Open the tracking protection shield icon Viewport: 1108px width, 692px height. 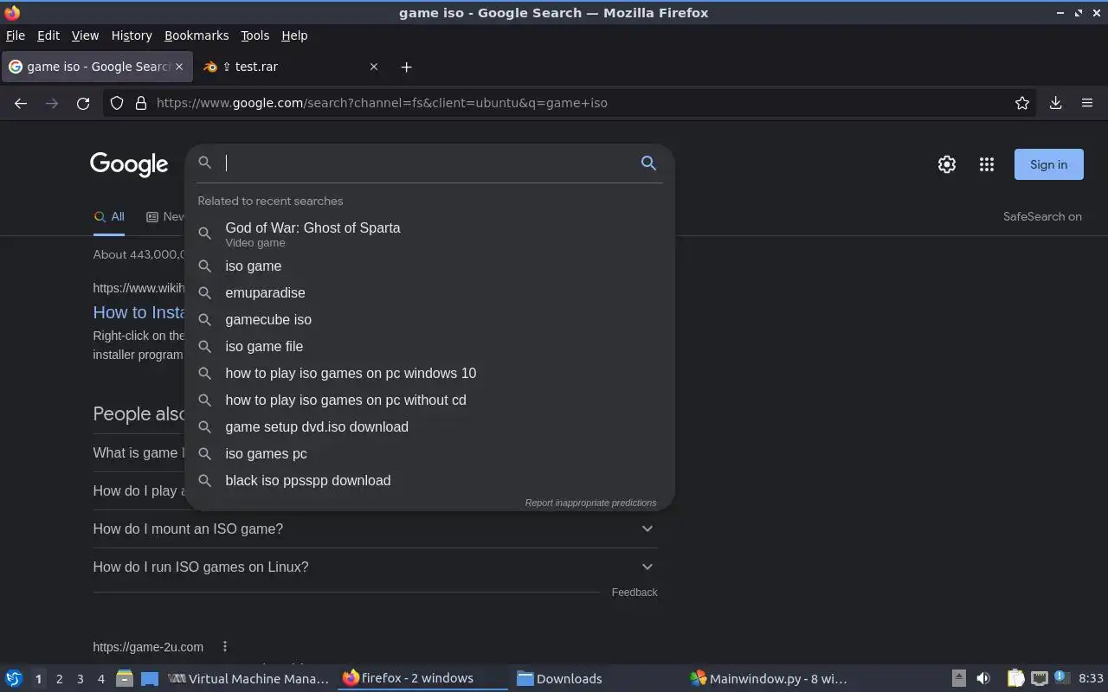point(117,103)
